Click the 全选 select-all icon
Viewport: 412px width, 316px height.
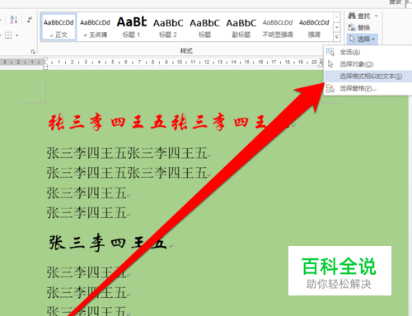[x=330, y=52]
